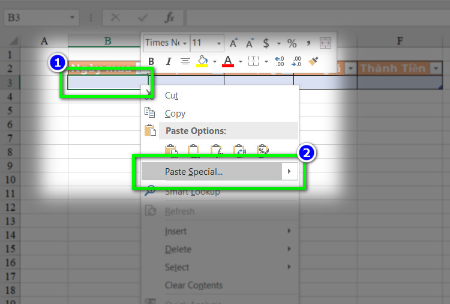The width and height of the screenshot is (450, 304).
Task: Click Decrease Font Size icon
Action: tap(250, 43)
